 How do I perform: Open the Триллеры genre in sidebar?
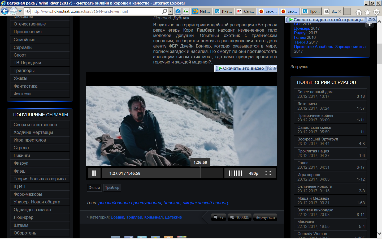[24, 70]
